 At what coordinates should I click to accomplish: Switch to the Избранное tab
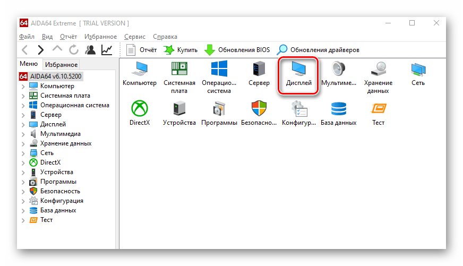(62, 64)
